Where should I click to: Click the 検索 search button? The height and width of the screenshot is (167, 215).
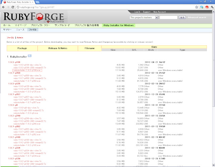click(x=182, y=17)
